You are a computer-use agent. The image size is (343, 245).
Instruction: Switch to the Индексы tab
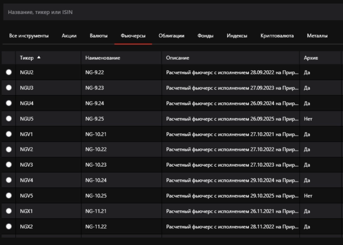pos(237,36)
